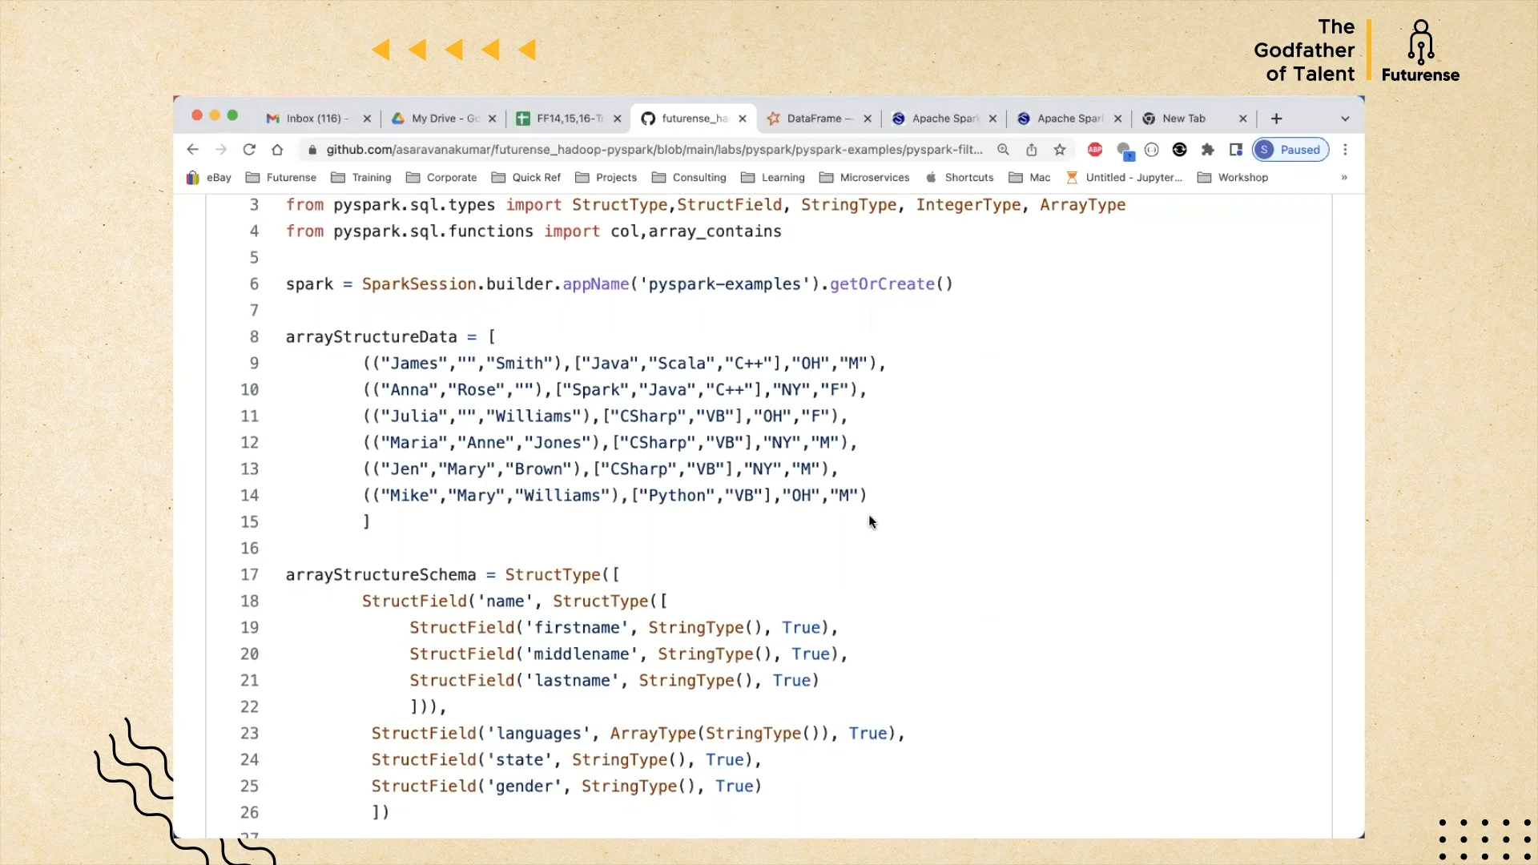Open the extensions puzzle piece menu
The height and width of the screenshot is (865, 1538).
pos(1208,150)
